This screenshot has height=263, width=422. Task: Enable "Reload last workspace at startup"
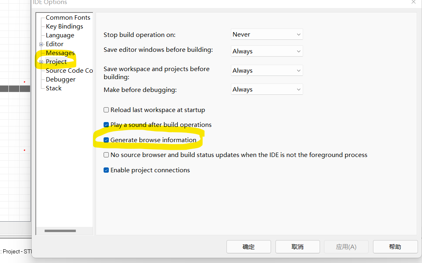106,110
